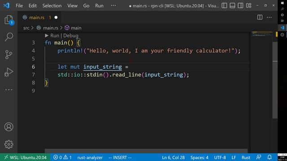
Task: Click input_string variable on line 6
Action: coord(103,67)
